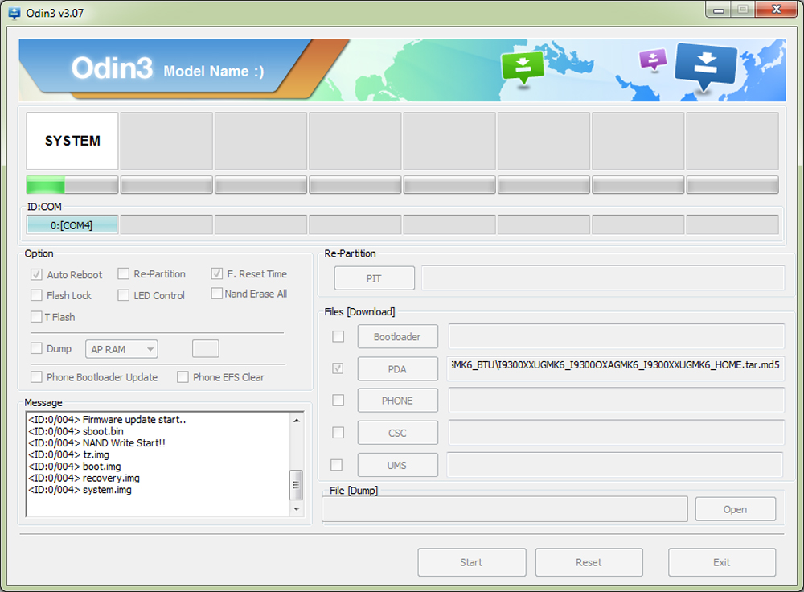This screenshot has width=804, height=592.
Task: Click the PHONE file path field
Action: click(x=617, y=400)
